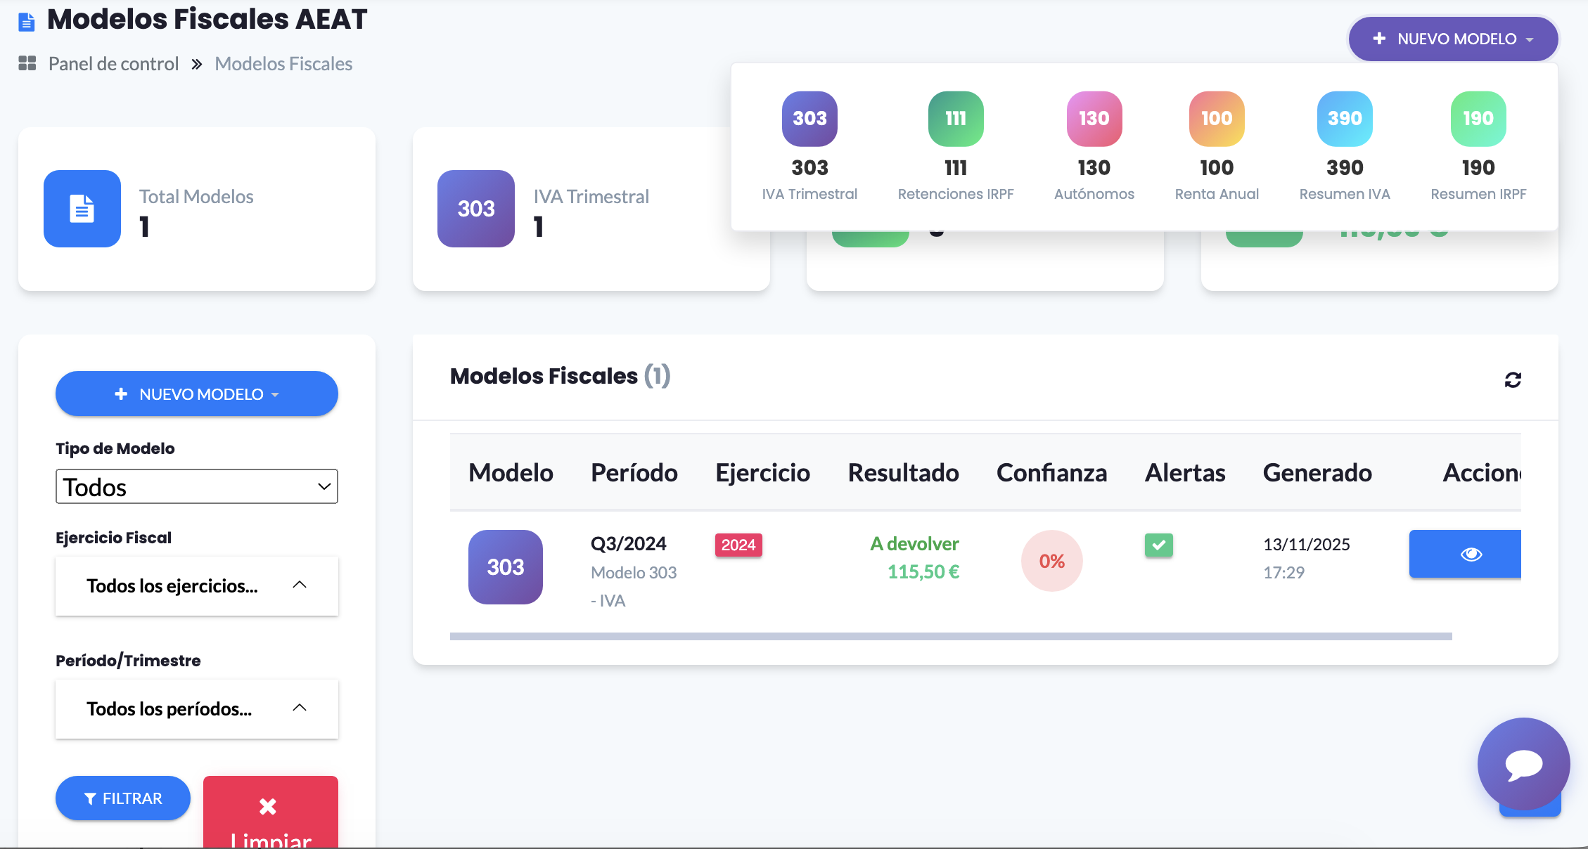Pick the 100 Renta Anual model icon
The width and height of the screenshot is (1588, 849).
(1216, 119)
